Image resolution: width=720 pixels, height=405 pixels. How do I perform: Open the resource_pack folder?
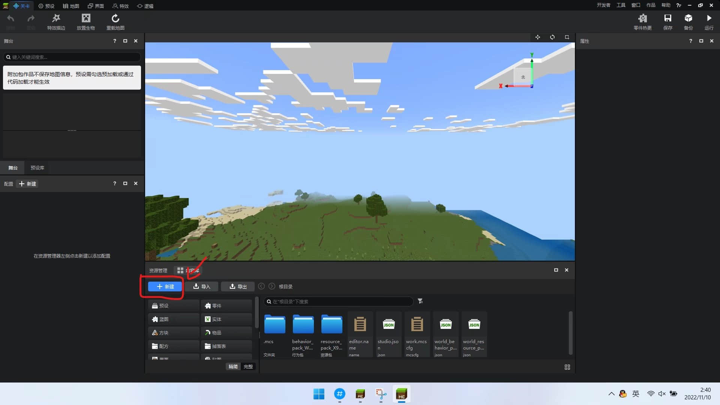[x=331, y=334]
